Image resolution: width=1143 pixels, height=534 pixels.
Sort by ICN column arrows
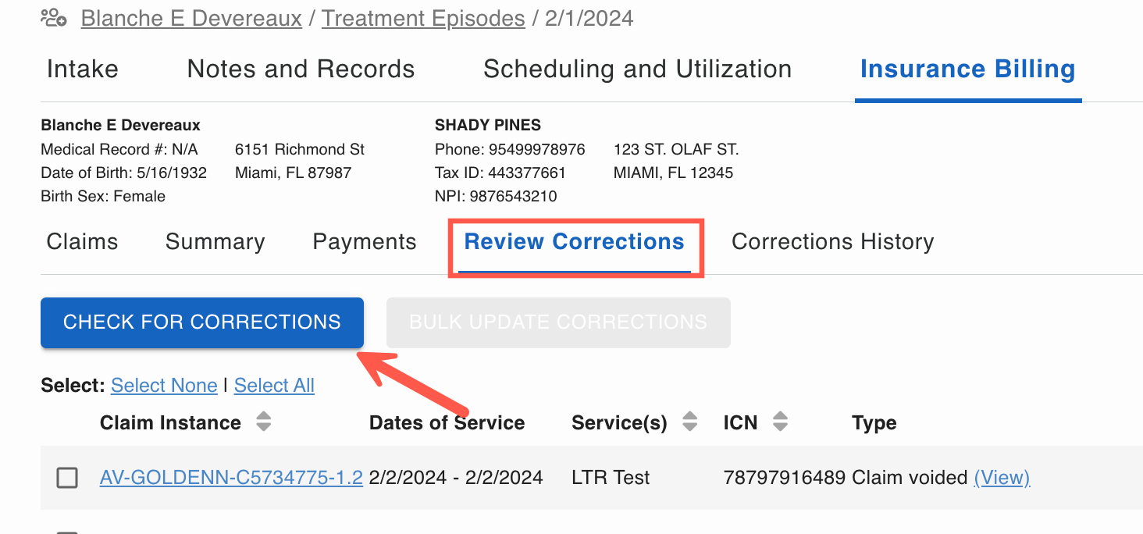tap(780, 422)
